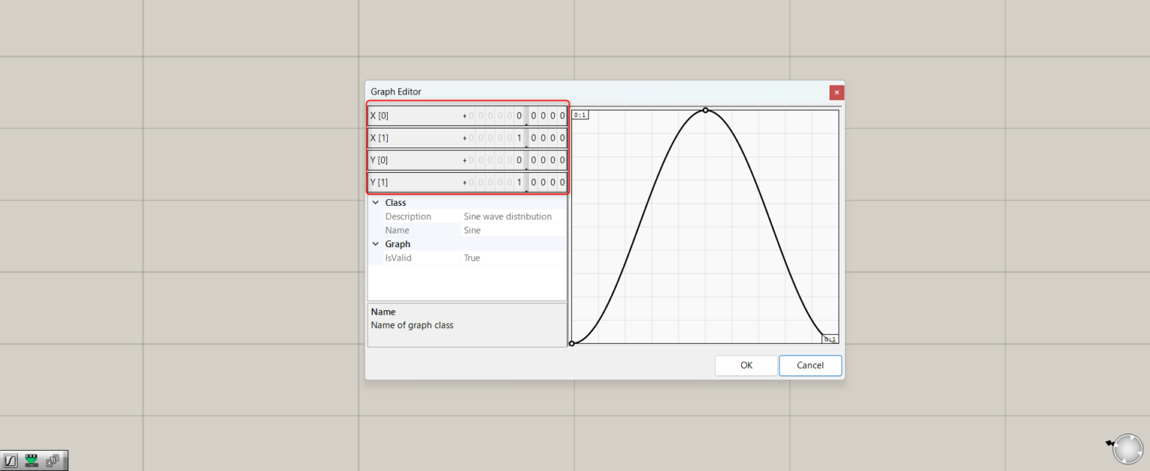Click the 0:1 label at graph bottom-right
The image size is (1150, 471).
tap(830, 338)
